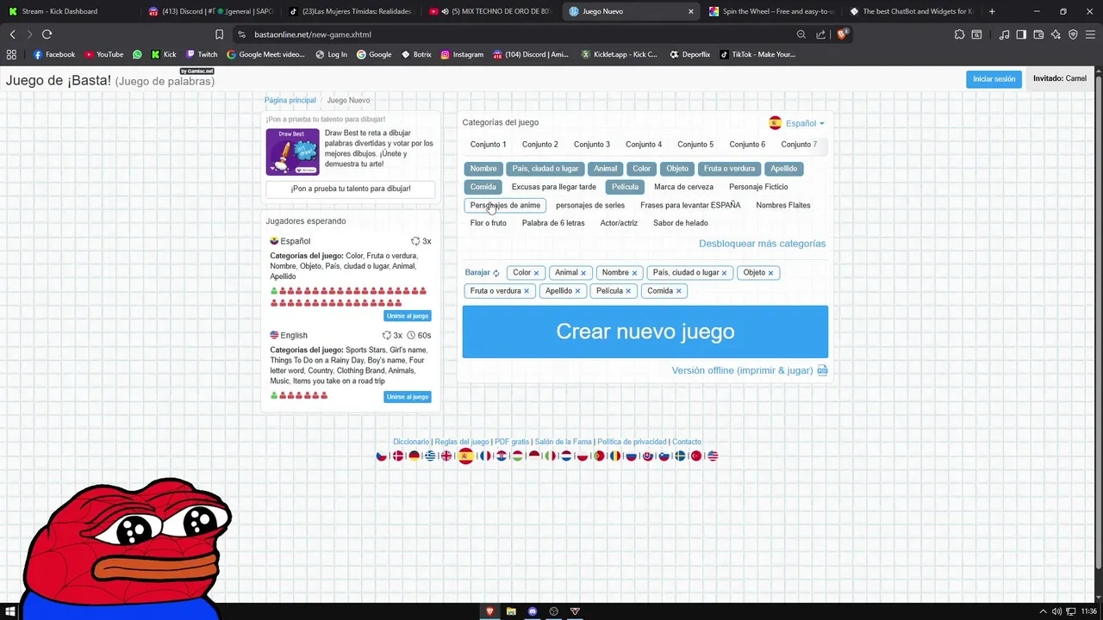Open the TikTok bookmark

(x=757, y=54)
